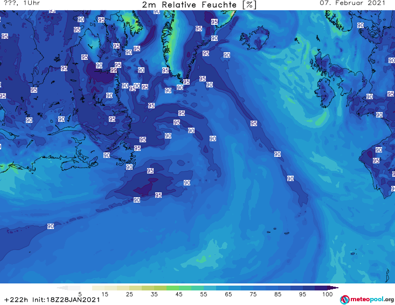The image size is (395, 305).
Task: Select the date '07. Februar 2021'
Action: click(x=352, y=3)
